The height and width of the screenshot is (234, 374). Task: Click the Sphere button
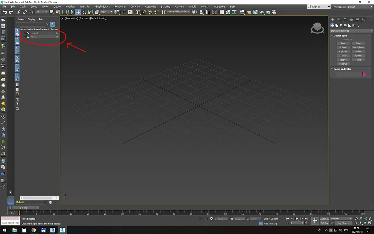tap(343, 48)
